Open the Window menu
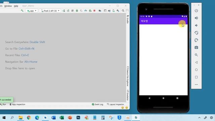 pyautogui.click(x=8, y=6)
